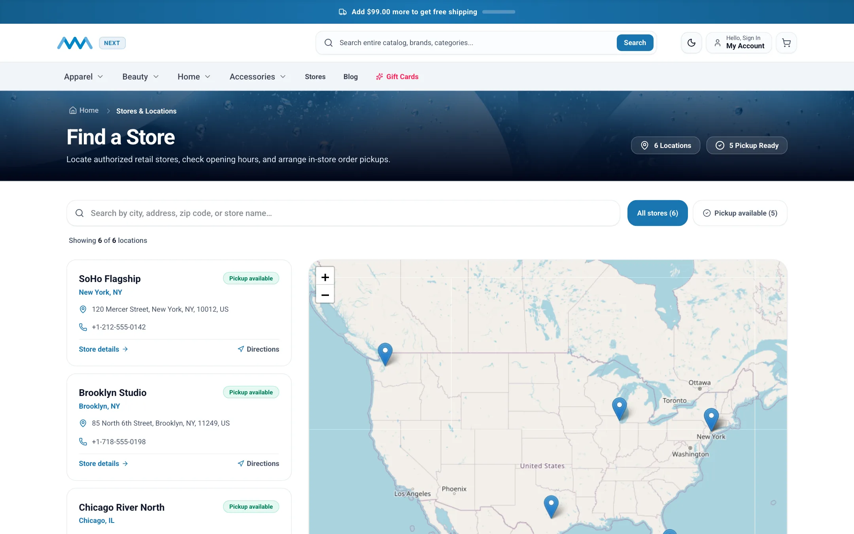Expand the Accessories menu

[257, 77]
